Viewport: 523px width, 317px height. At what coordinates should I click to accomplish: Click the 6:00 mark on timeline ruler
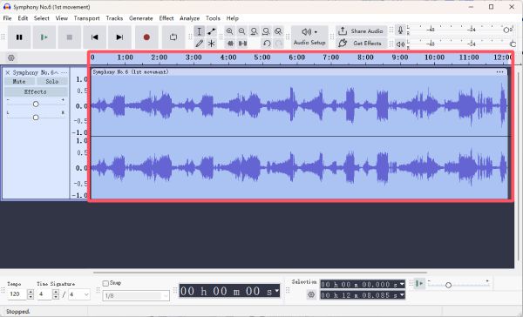296,57
